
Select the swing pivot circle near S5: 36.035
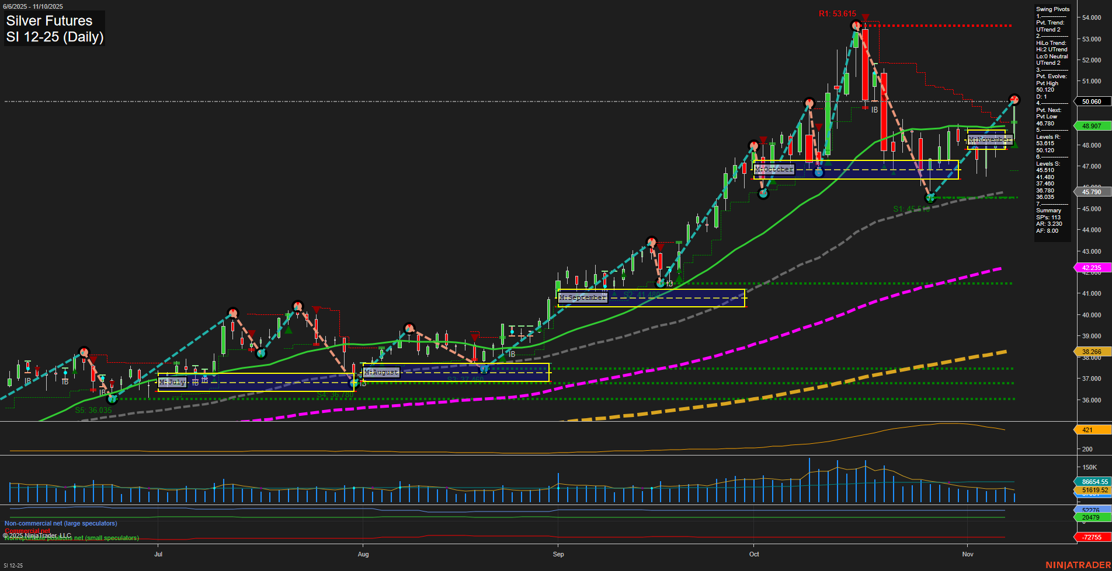coord(112,400)
